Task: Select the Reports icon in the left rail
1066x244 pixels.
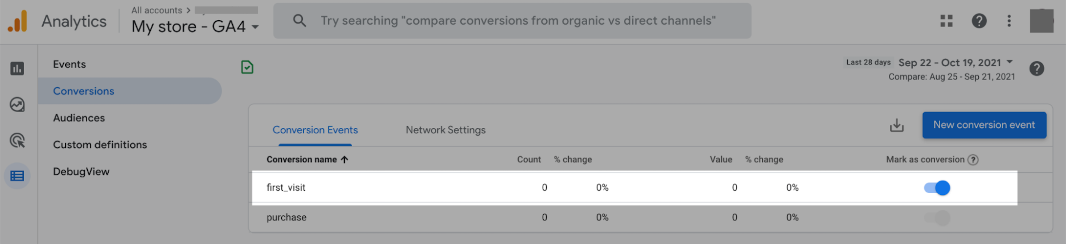Action: (x=17, y=69)
